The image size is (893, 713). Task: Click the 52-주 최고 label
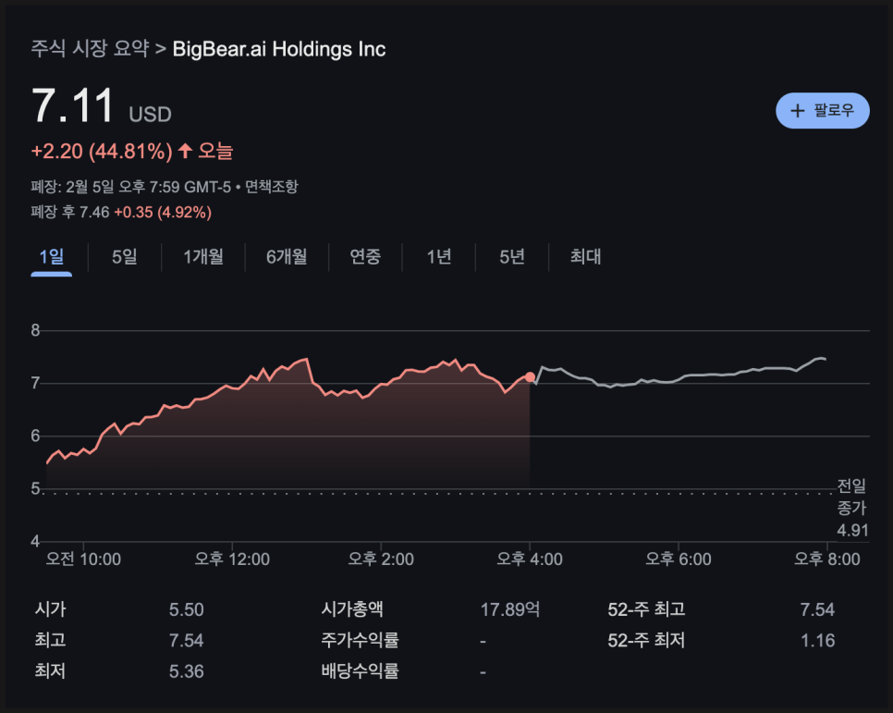click(x=646, y=609)
